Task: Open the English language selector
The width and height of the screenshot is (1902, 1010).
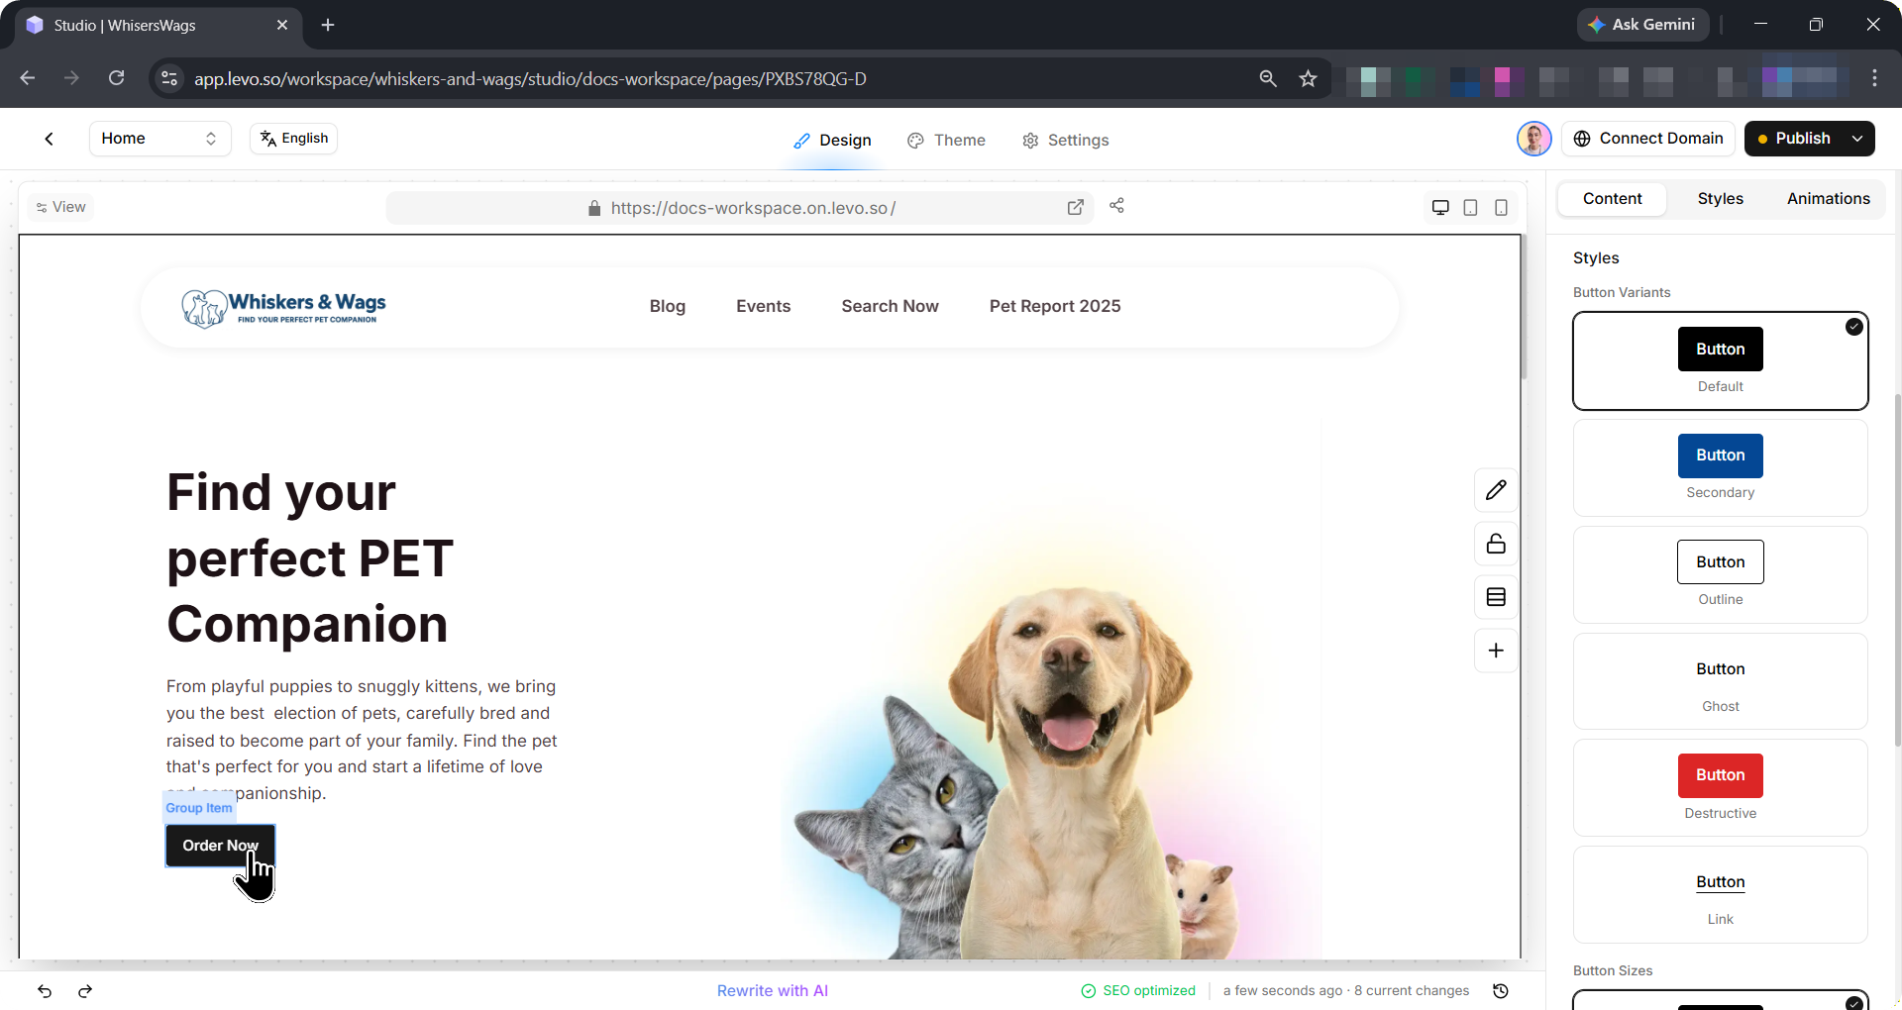Action: click(294, 139)
